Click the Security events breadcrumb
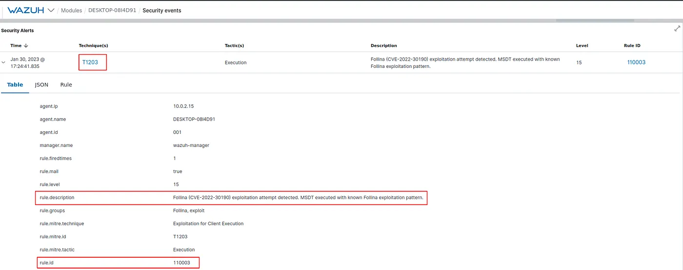Screen dimensions: 683x270 tap(161, 10)
